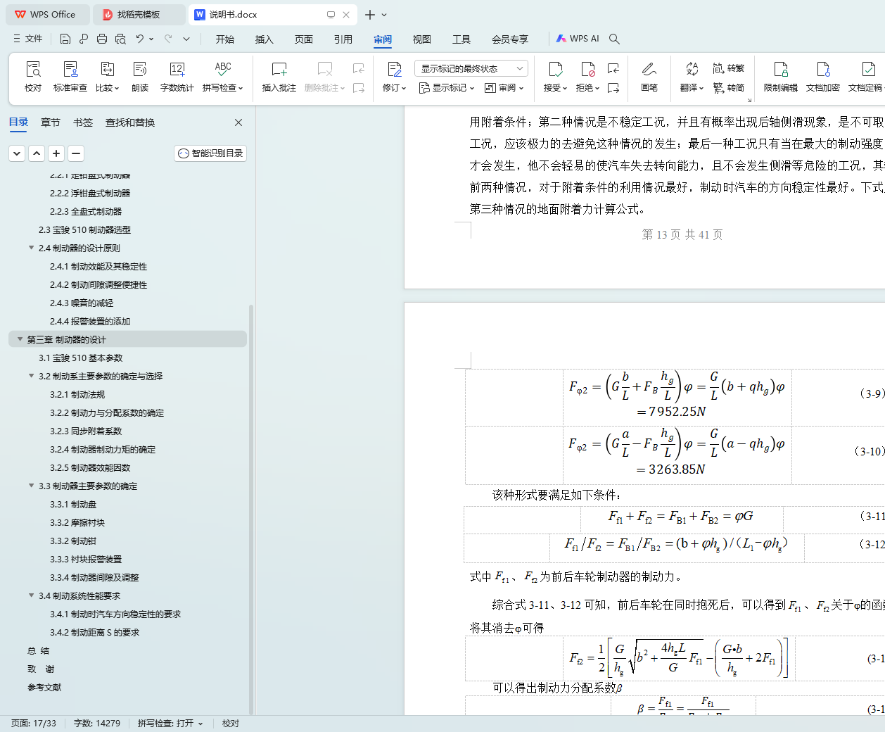The image size is (885, 732).
Task: Jump to 3.3.1 制动盘 heading
Action: 73,504
